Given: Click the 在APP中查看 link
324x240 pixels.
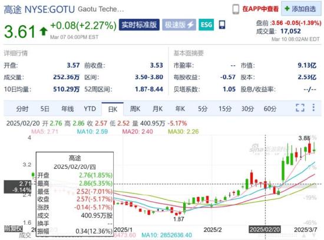Looking at the screenshot, I should pyautogui.click(x=260, y=9).
